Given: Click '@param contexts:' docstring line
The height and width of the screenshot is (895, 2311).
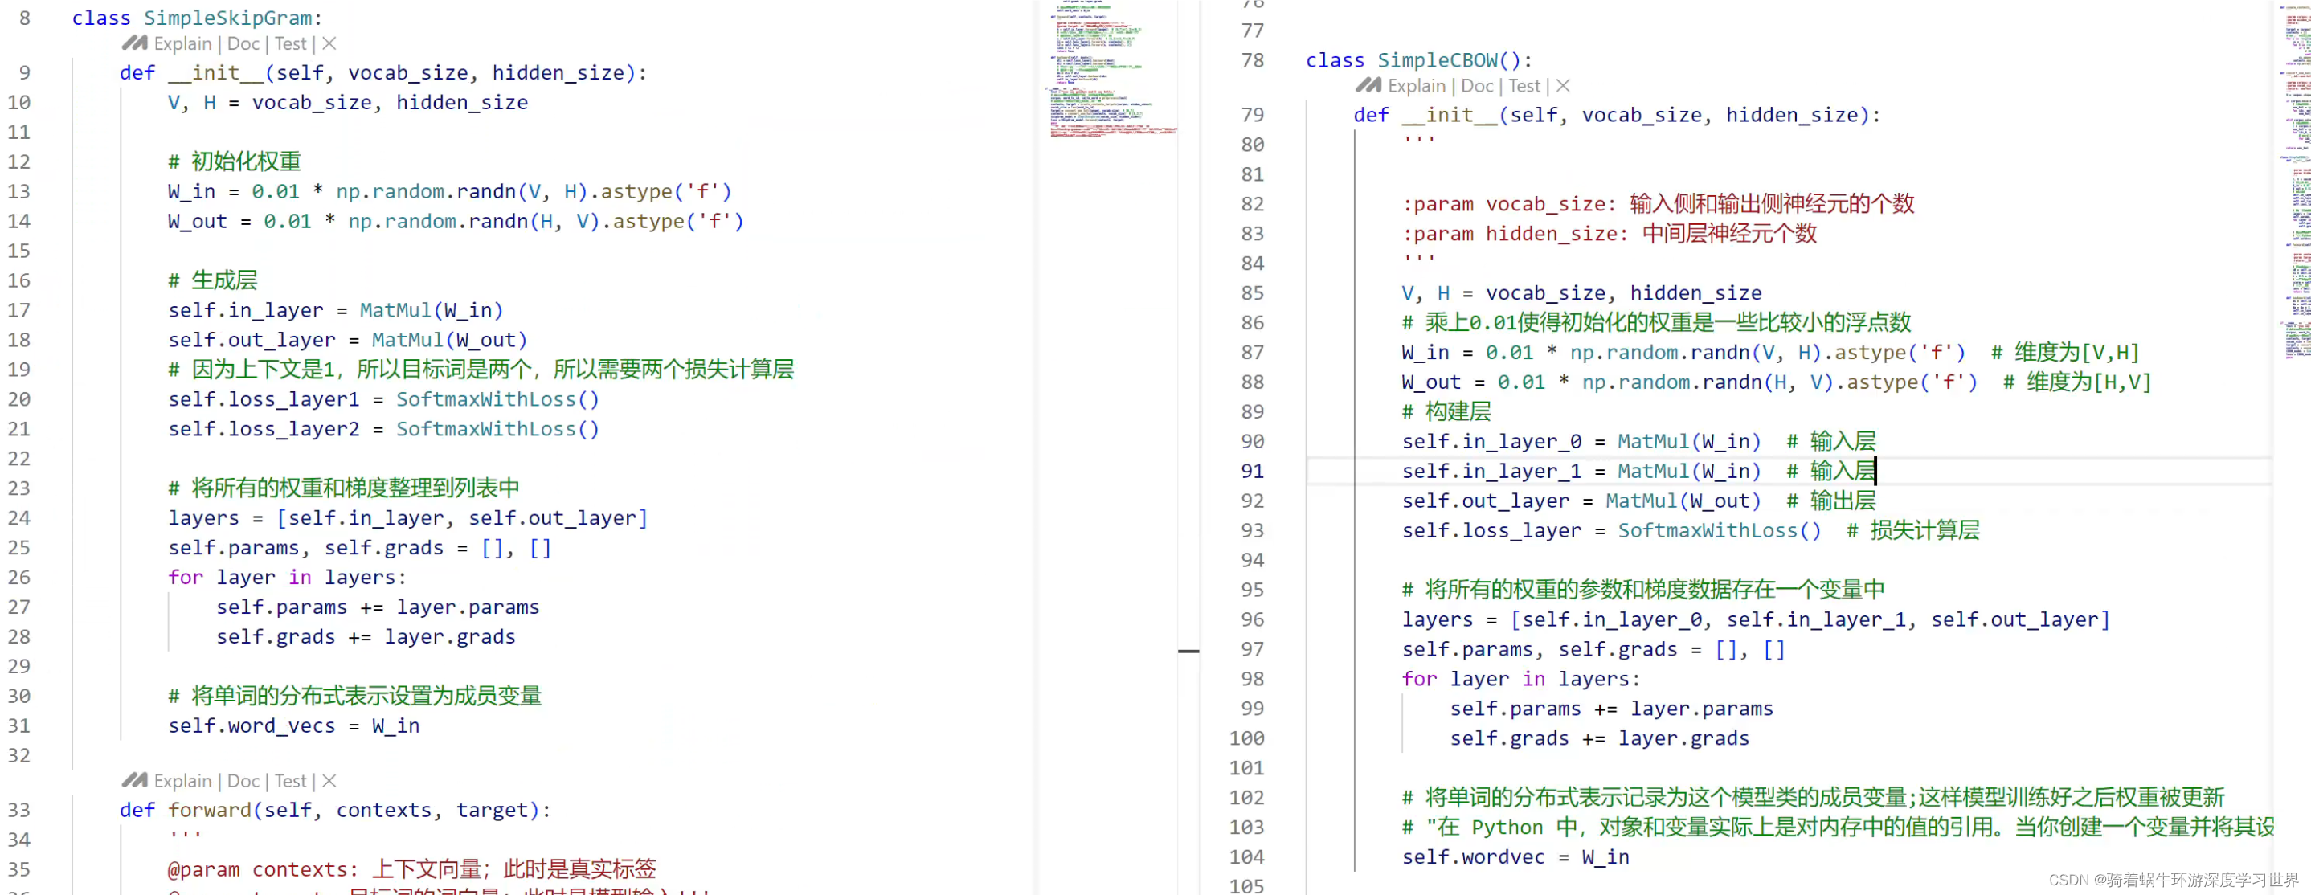Looking at the screenshot, I should pyautogui.click(x=411, y=870).
